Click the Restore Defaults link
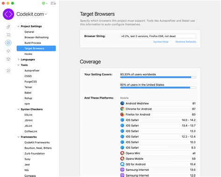Screen dimensions: 221x177 pyautogui.click(x=186, y=42)
